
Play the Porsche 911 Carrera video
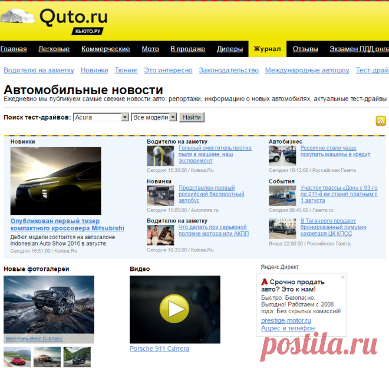coord(174,309)
